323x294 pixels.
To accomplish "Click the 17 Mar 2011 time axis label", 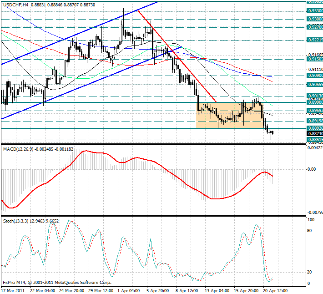I will click(x=13, y=291).
